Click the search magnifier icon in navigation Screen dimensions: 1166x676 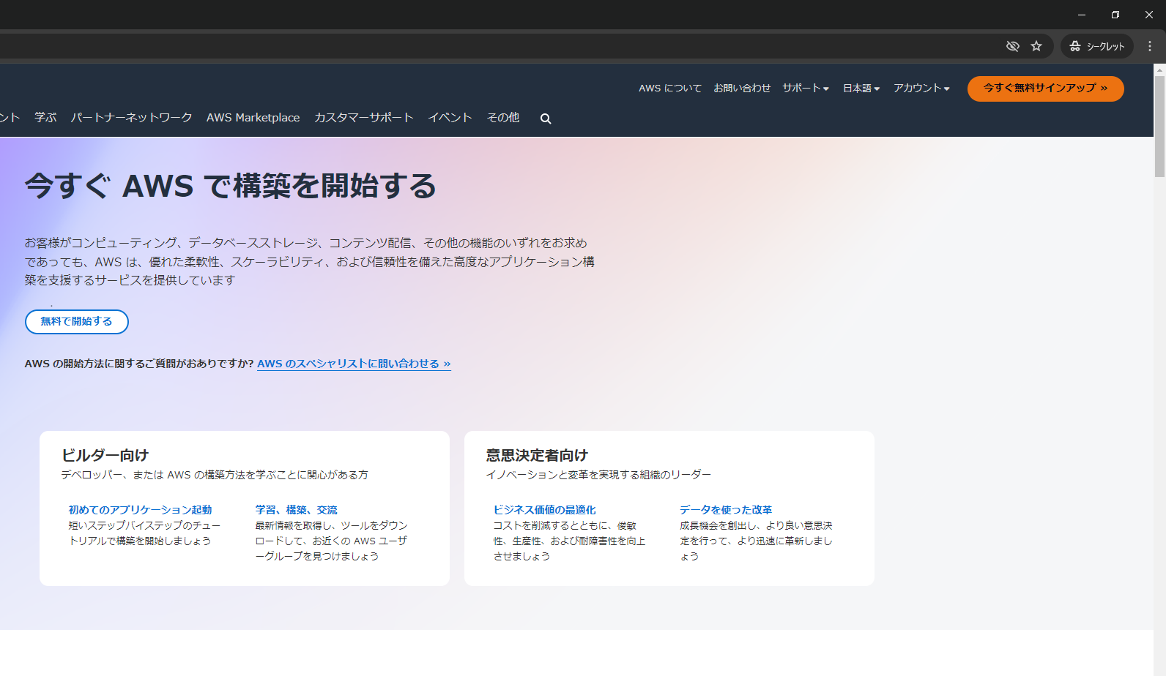(546, 119)
